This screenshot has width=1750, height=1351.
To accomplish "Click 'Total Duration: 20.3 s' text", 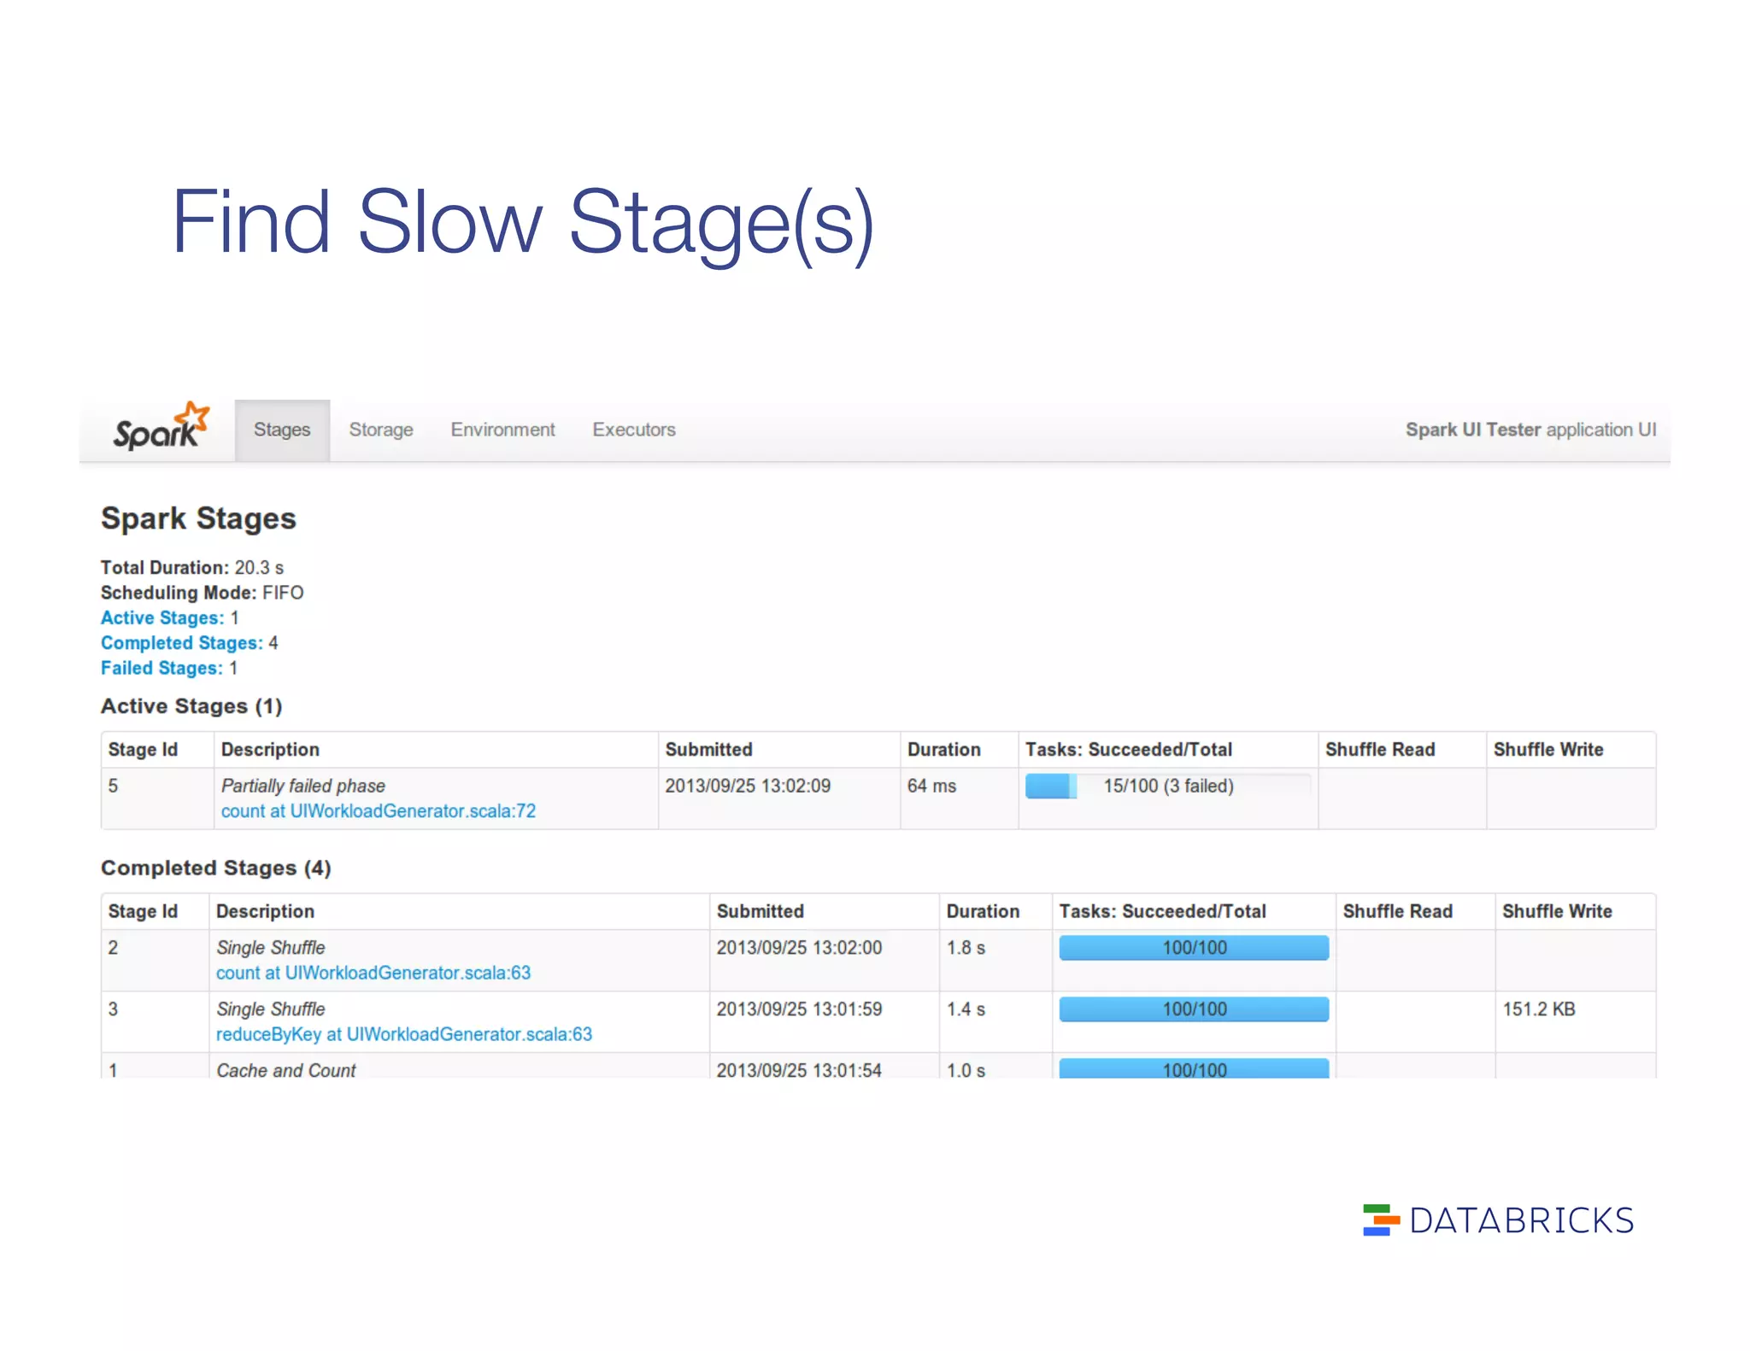I will [x=192, y=568].
